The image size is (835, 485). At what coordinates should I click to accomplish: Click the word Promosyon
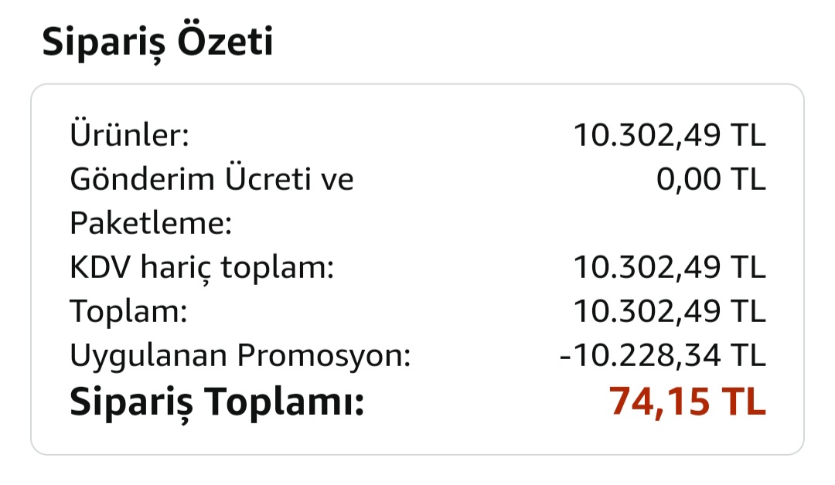coord(323,356)
